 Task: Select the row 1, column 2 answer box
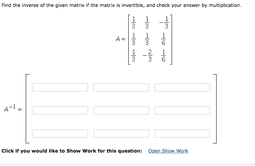(121, 87)
